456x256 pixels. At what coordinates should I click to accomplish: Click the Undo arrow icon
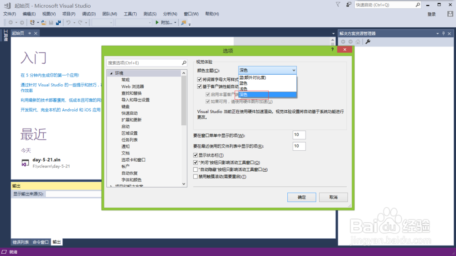[68, 22]
